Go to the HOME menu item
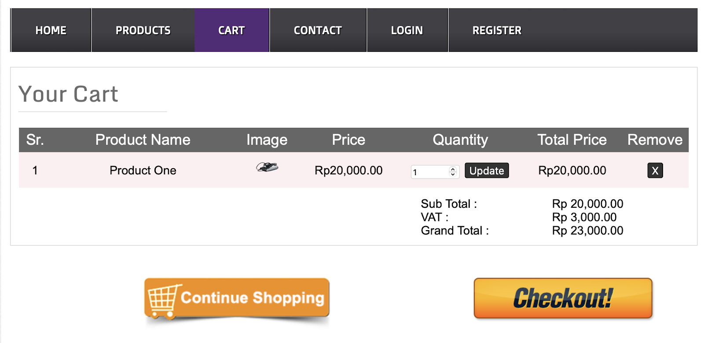 point(51,30)
